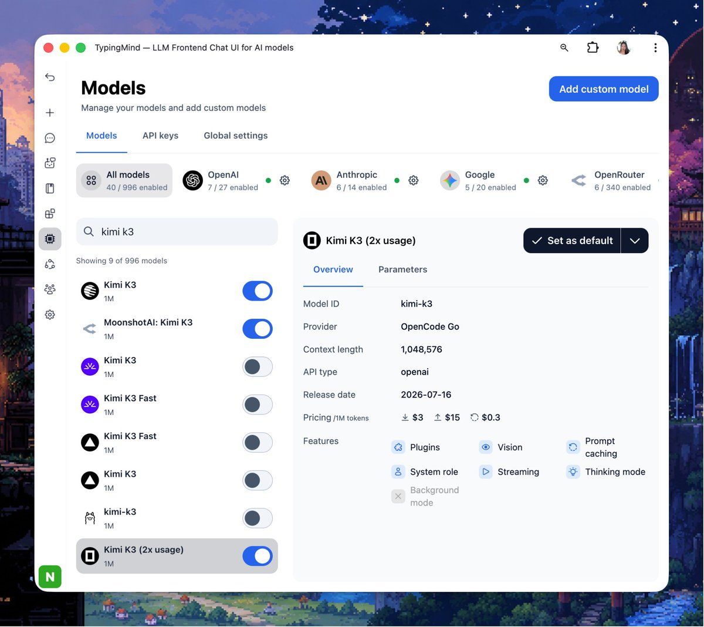Open the user profile avatar

point(624,48)
